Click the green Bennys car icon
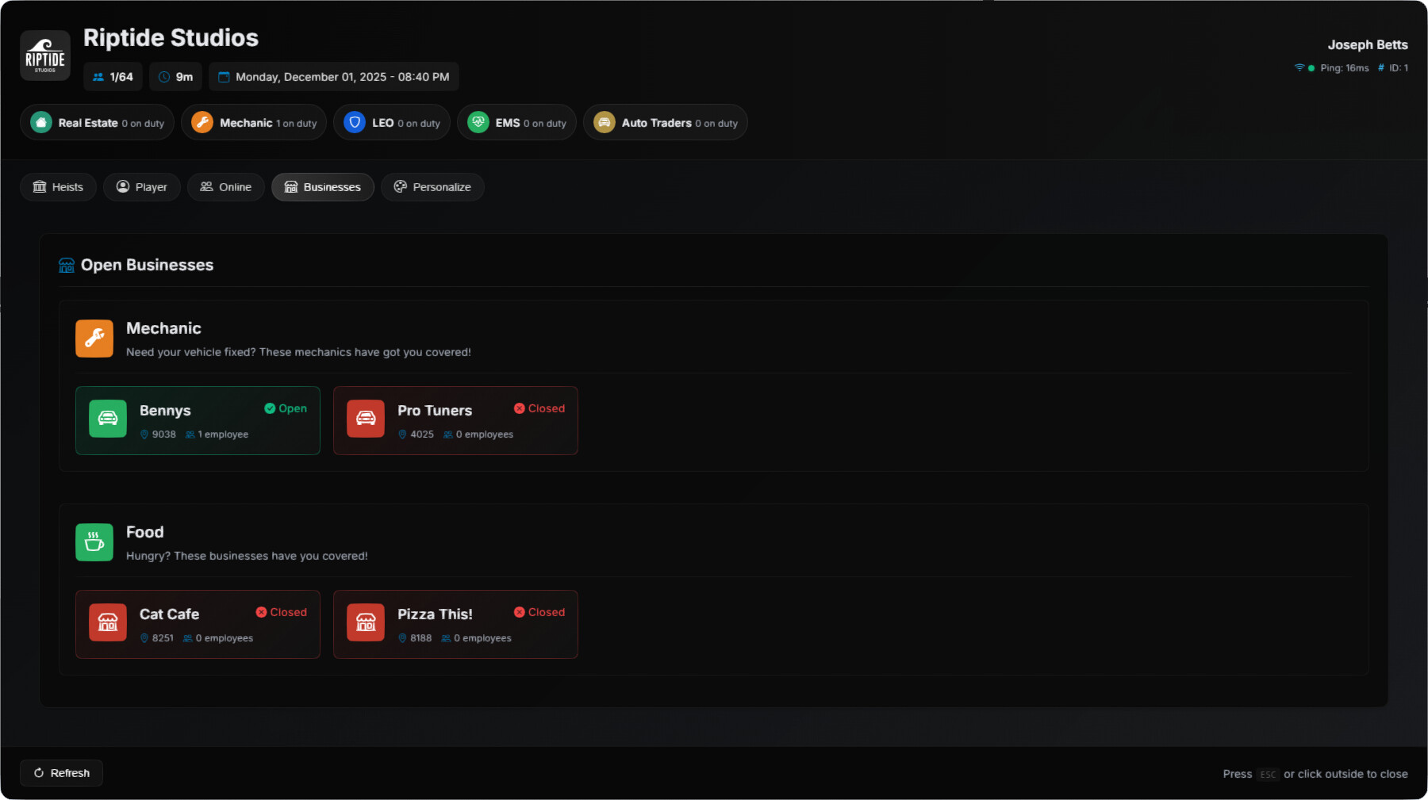 pos(108,419)
